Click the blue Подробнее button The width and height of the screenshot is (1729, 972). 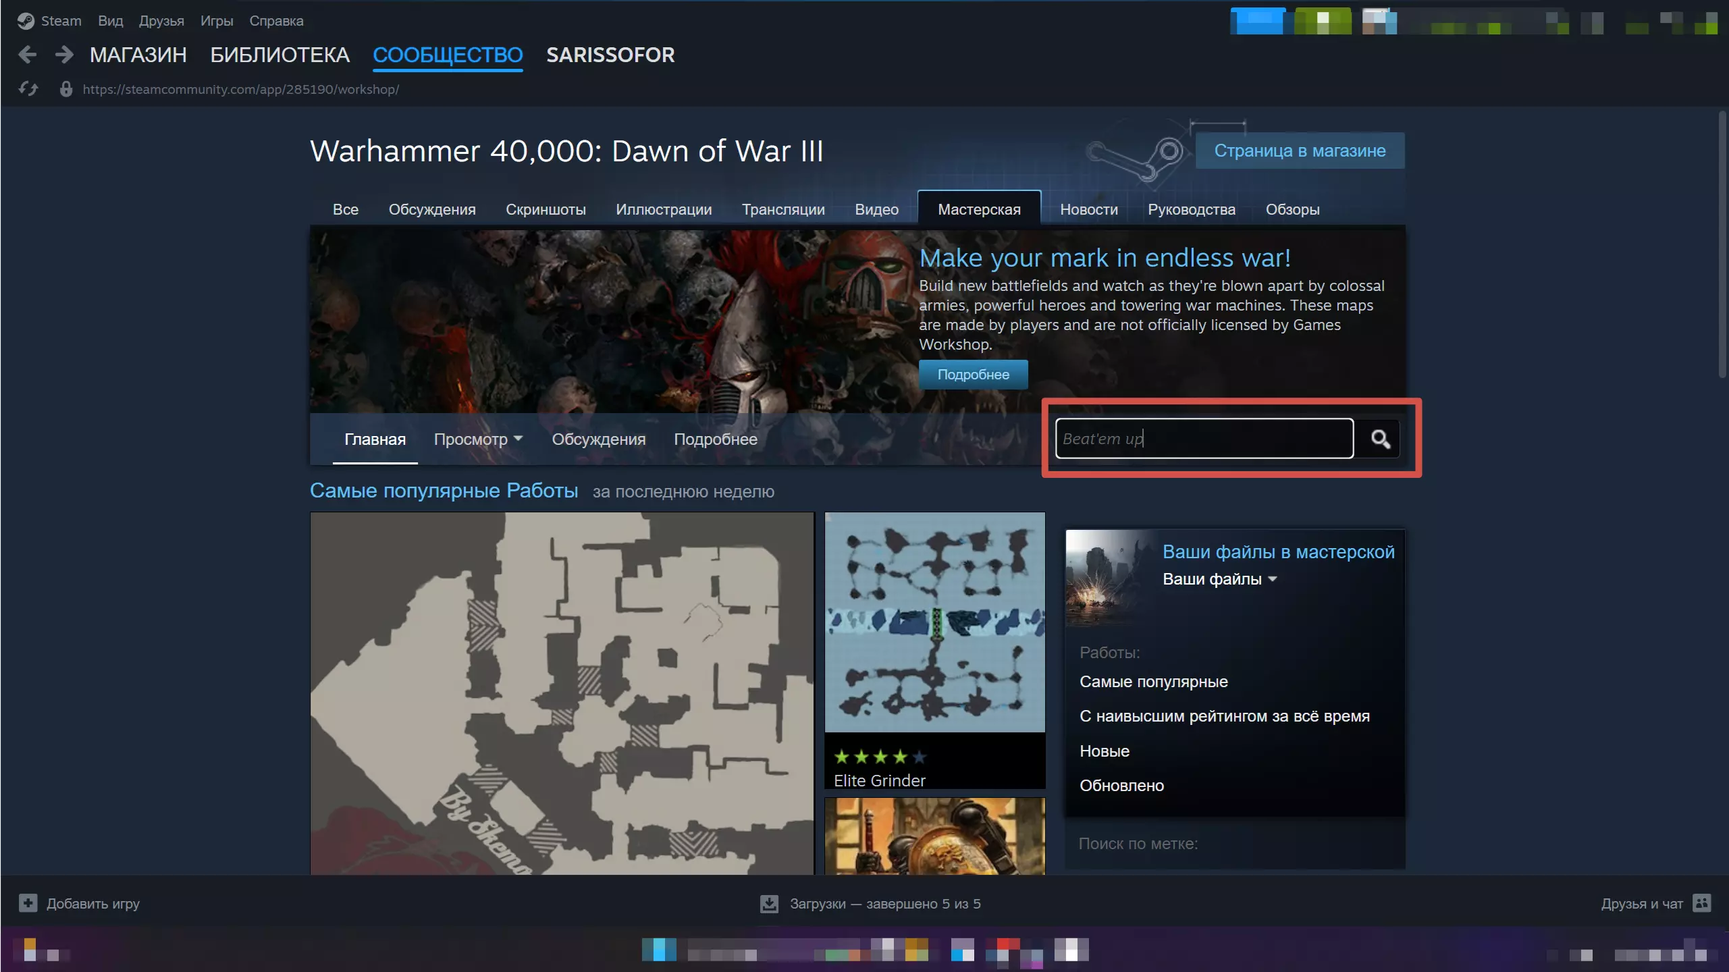(x=973, y=375)
